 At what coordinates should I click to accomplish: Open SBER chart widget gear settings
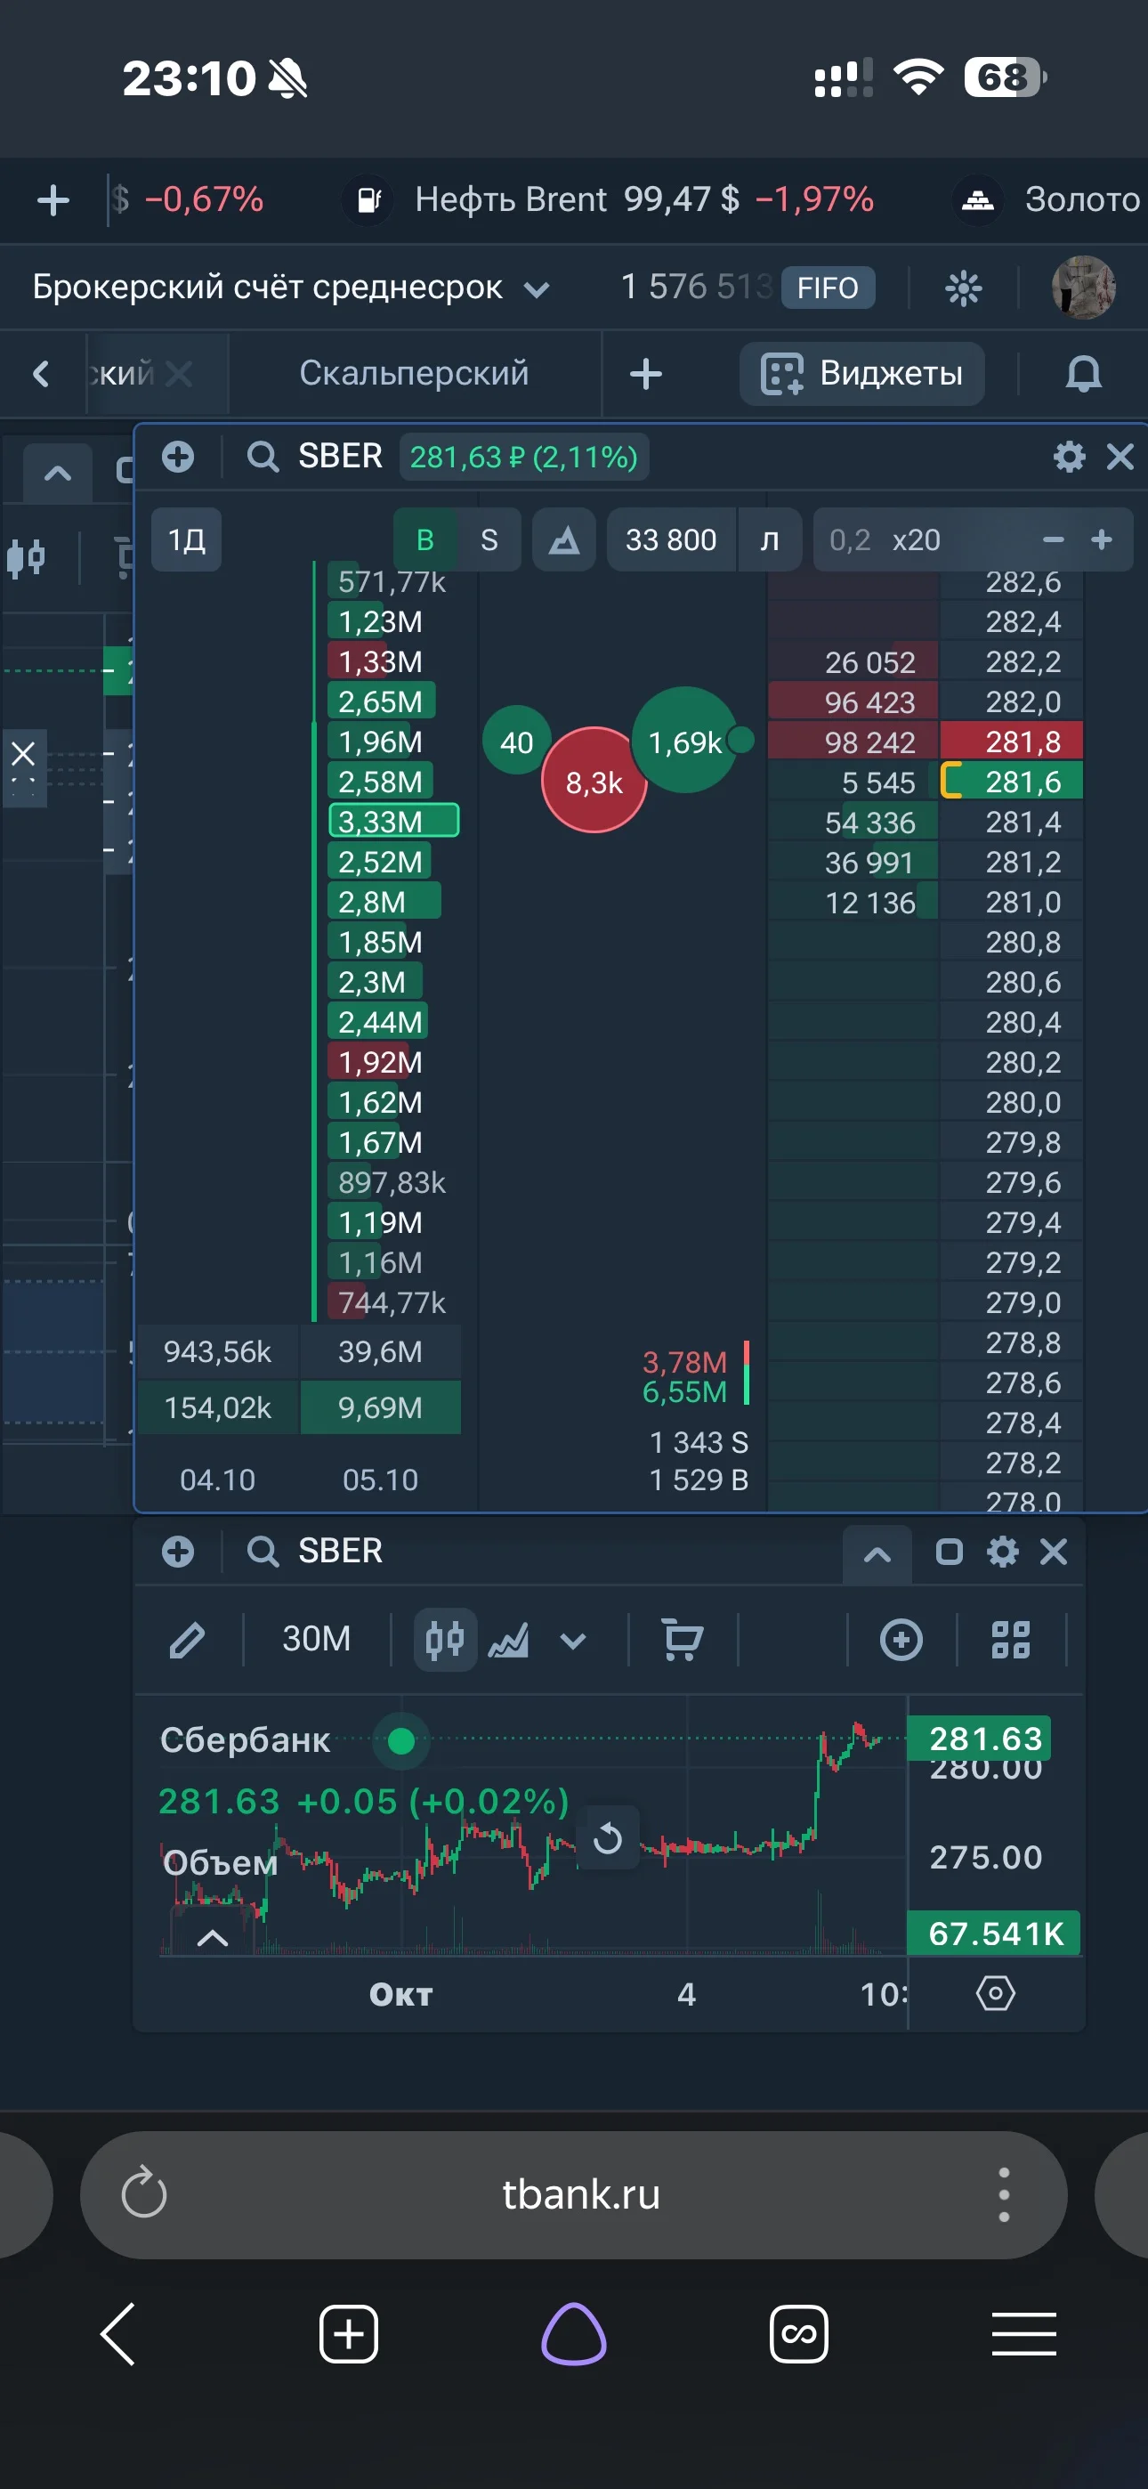[1002, 1552]
